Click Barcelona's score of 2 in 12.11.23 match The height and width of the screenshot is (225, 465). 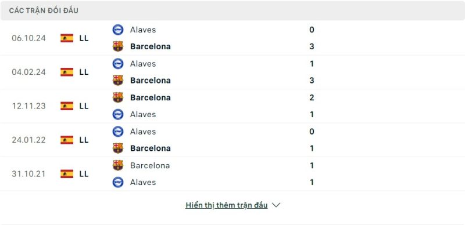[312, 97]
